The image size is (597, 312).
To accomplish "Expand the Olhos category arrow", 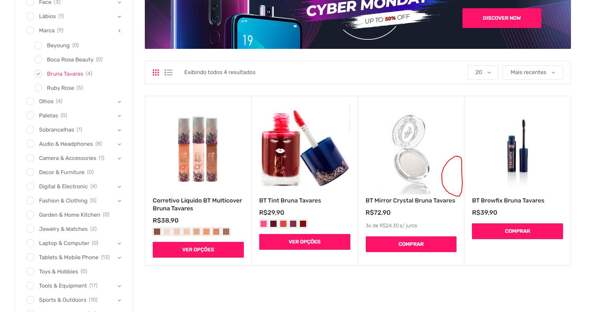I will 119,102.
